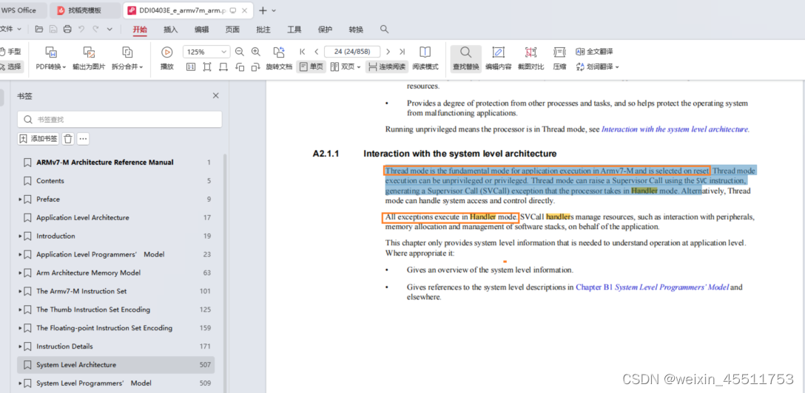Select the System Level Architecture bookmark
This screenshot has height=393, width=805.
coord(116,365)
